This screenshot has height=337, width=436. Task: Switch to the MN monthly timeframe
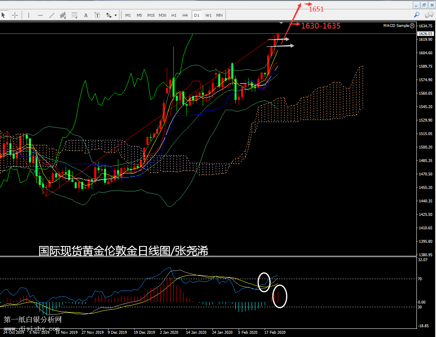click(219, 15)
